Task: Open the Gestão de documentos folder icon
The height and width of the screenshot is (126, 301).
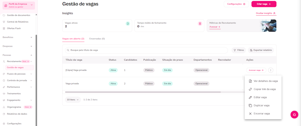Action: (x=4, y=15)
